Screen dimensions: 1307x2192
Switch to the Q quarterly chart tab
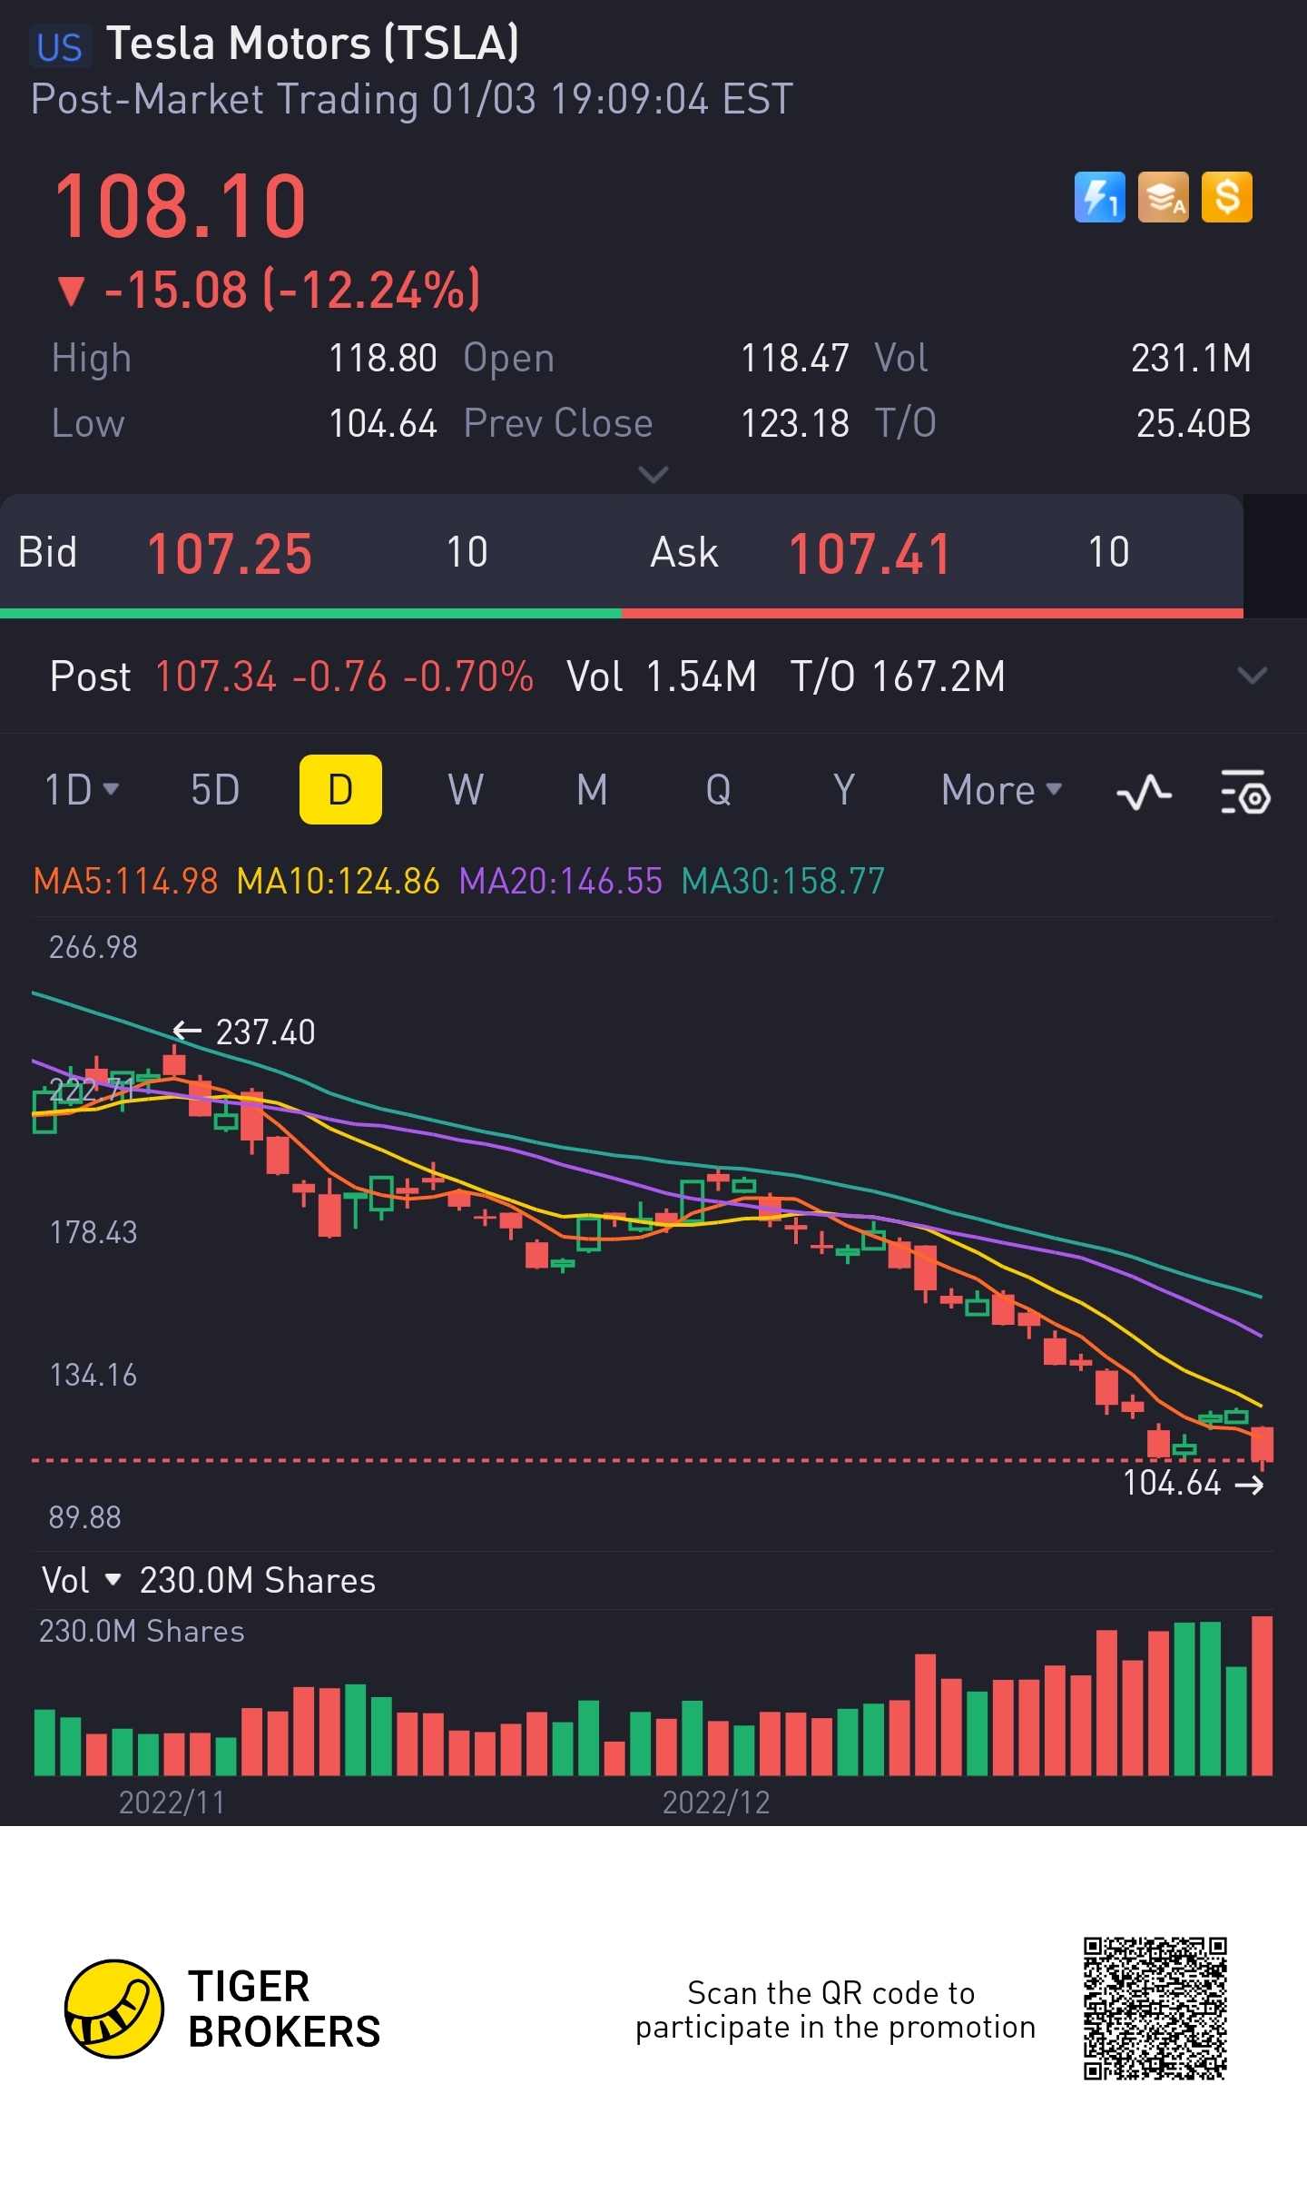718,790
